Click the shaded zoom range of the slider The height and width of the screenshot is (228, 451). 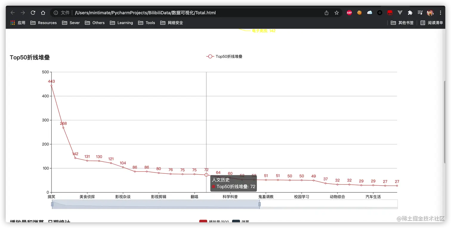pyautogui.click(x=156, y=204)
